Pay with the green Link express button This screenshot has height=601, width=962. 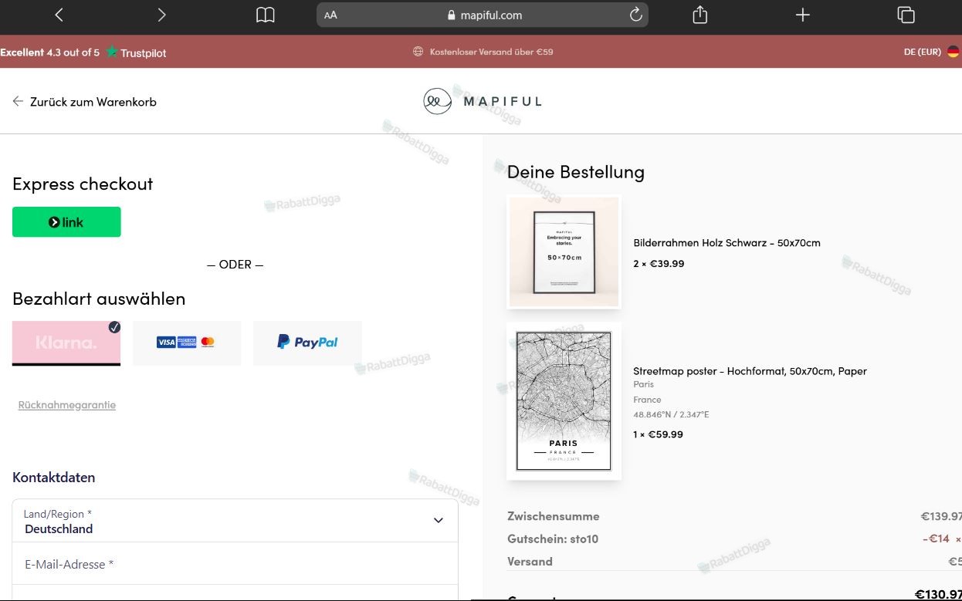[66, 222]
